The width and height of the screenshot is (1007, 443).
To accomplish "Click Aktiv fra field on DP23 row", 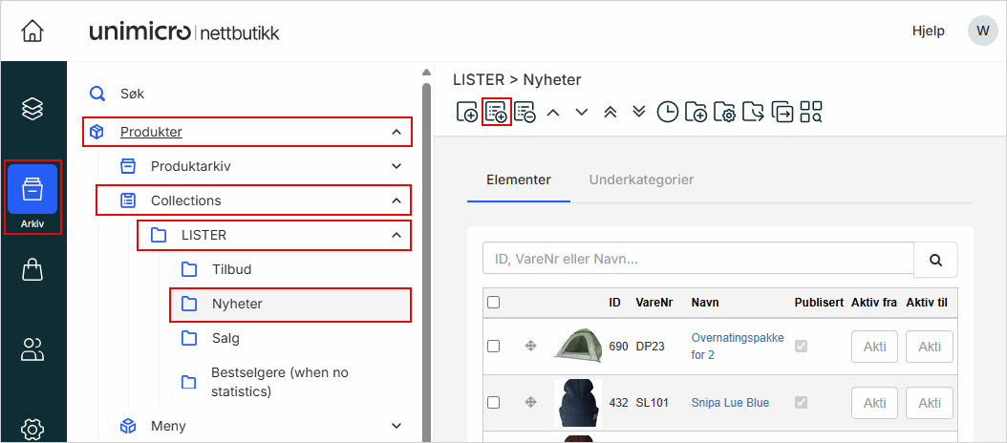I will (874, 347).
